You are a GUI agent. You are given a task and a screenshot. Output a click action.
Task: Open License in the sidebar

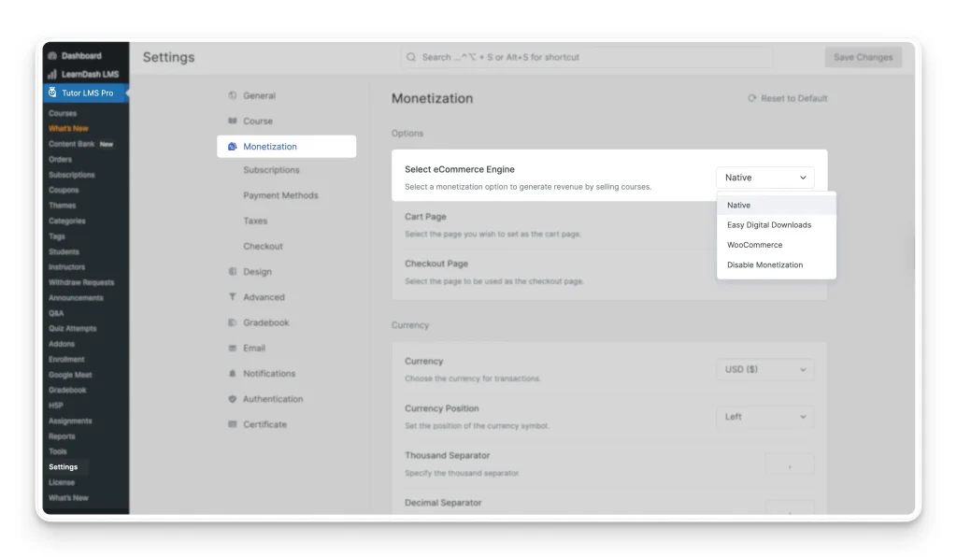pyautogui.click(x=62, y=482)
